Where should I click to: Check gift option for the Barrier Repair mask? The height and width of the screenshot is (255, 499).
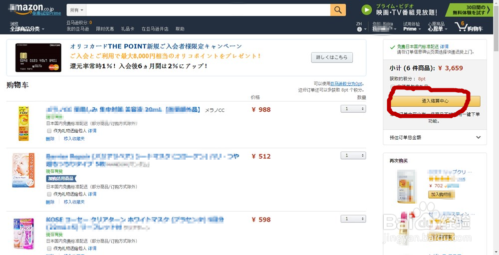click(49, 194)
